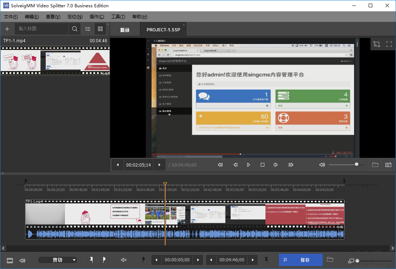Screen dimensions: 396x269
Task: Select the crop tool above the preview
Action: coord(376,44)
